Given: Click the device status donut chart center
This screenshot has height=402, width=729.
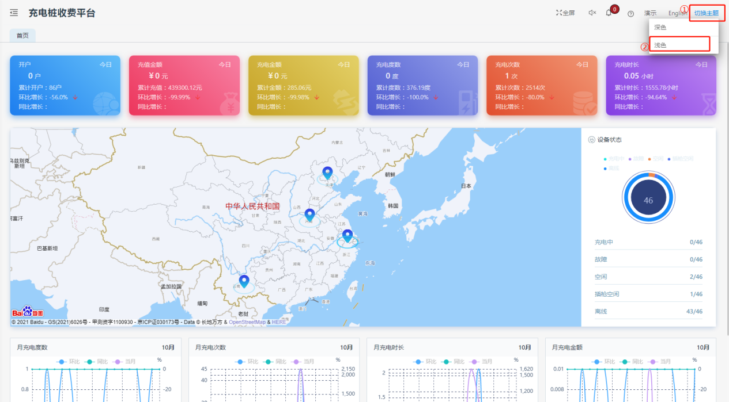Looking at the screenshot, I should (x=648, y=200).
